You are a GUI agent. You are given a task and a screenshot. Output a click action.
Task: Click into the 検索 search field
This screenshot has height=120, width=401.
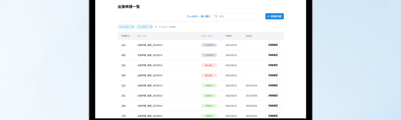(x=237, y=16)
